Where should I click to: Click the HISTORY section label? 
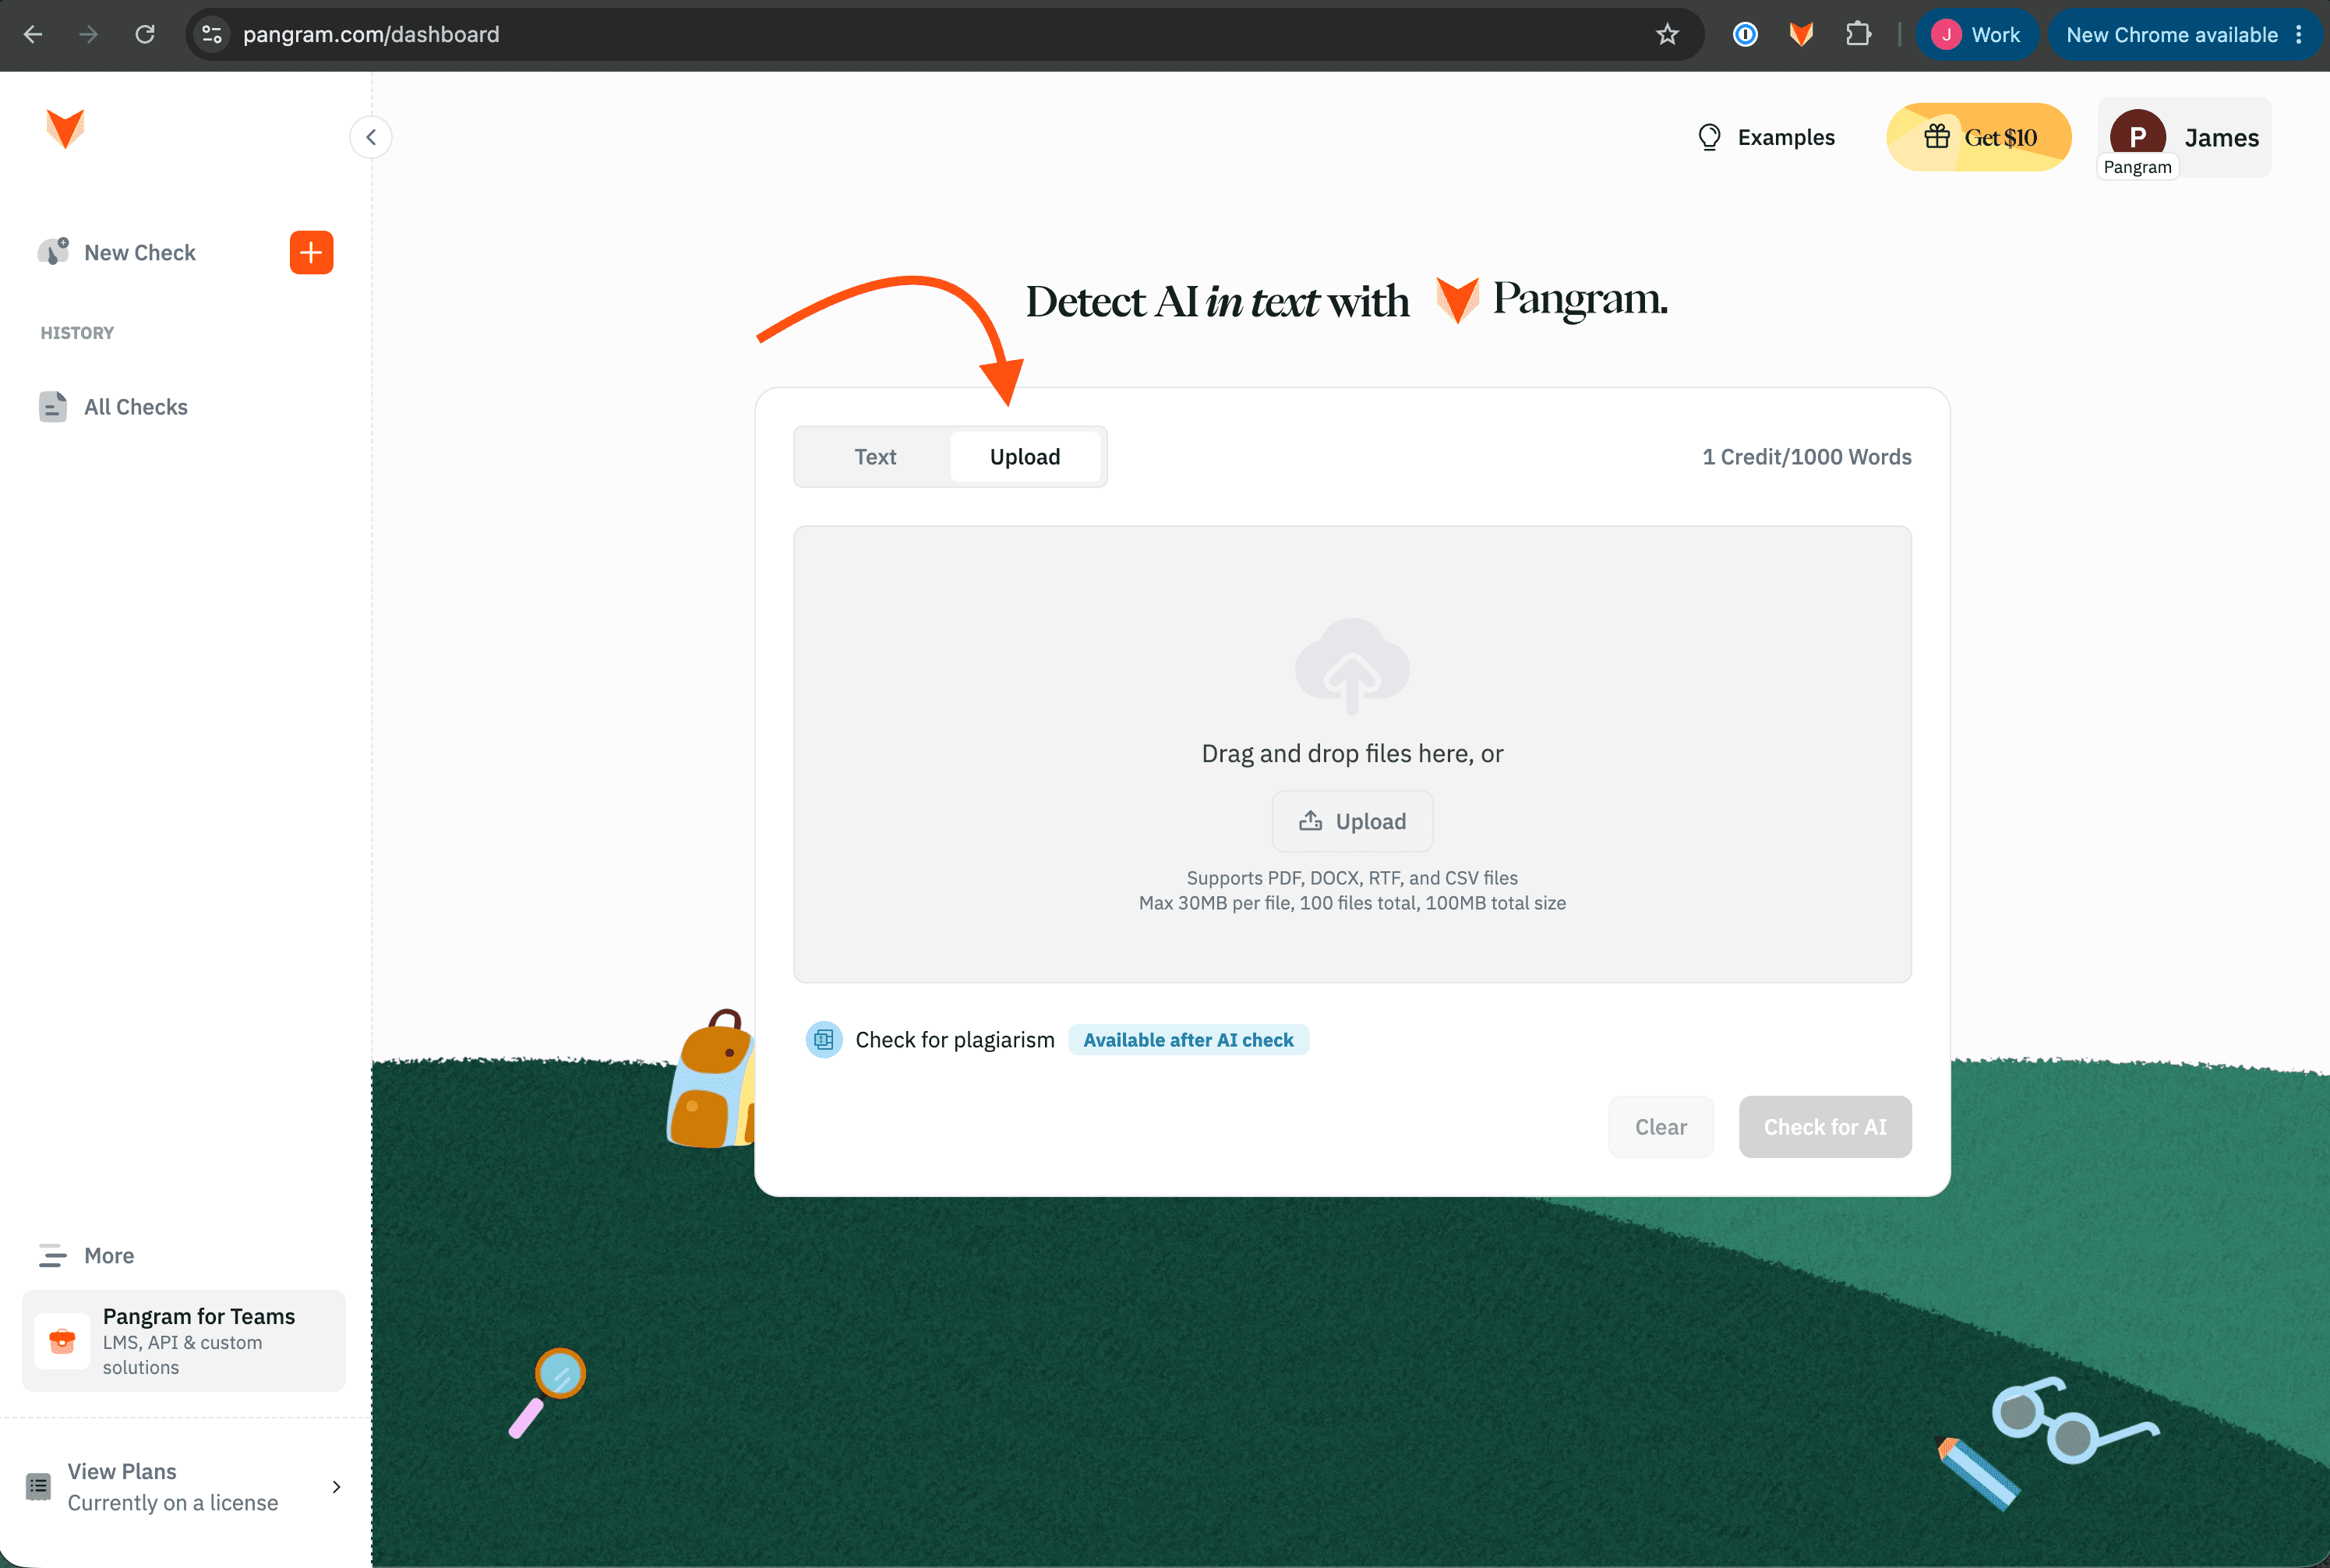[77, 333]
